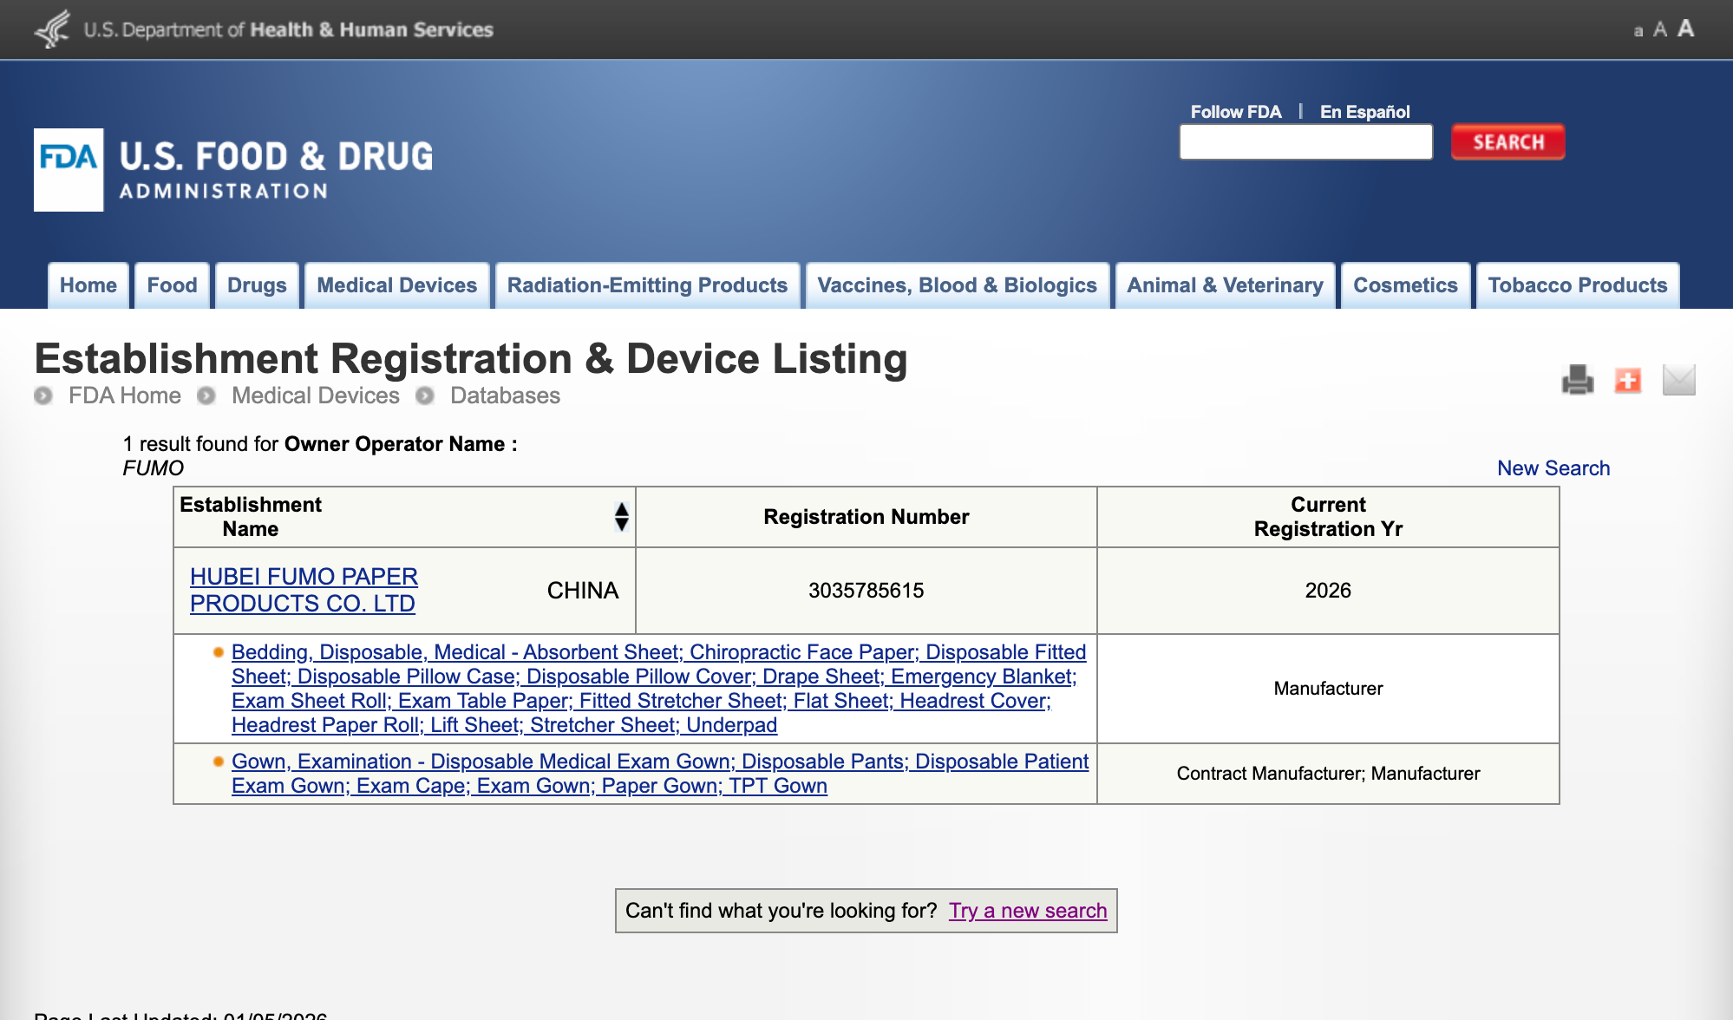Click the email envelope icon

[x=1679, y=380]
